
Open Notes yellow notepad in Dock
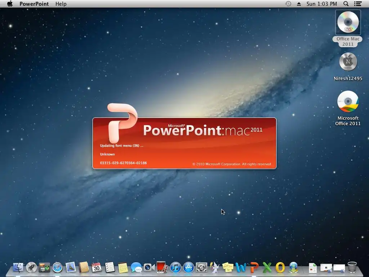123,268
